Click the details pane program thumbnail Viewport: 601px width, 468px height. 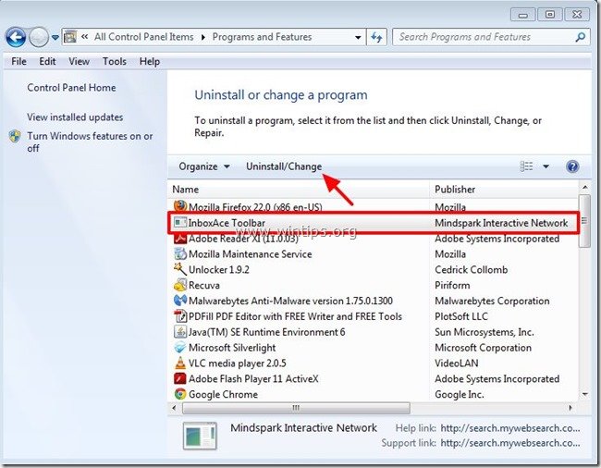[x=200, y=436]
